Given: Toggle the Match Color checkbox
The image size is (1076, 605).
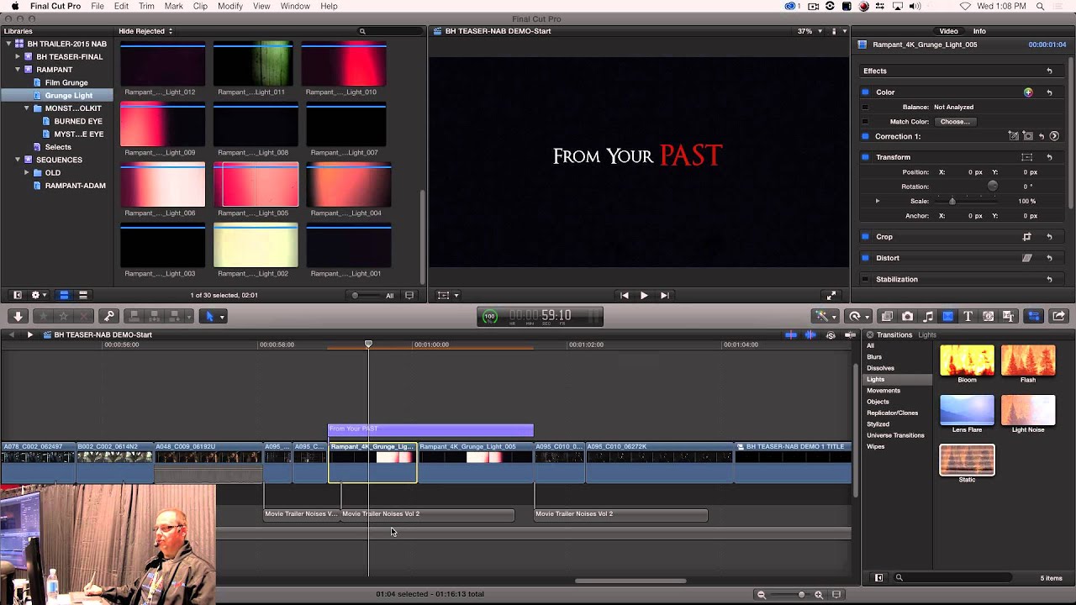Looking at the screenshot, I should 865,122.
